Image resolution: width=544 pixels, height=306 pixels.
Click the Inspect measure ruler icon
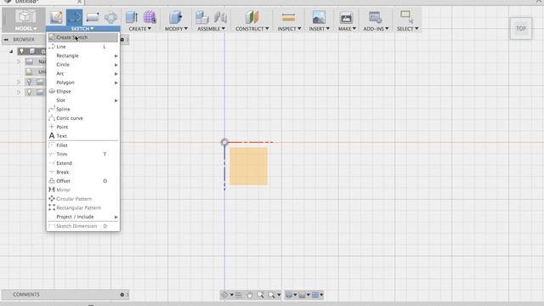pos(288,17)
